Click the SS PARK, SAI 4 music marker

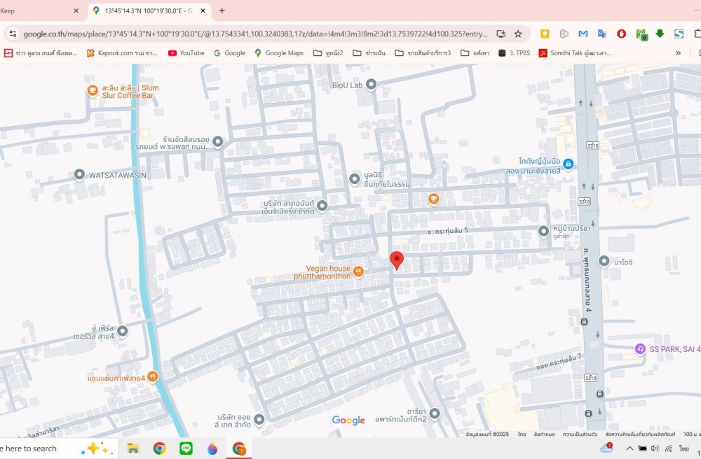click(x=640, y=349)
